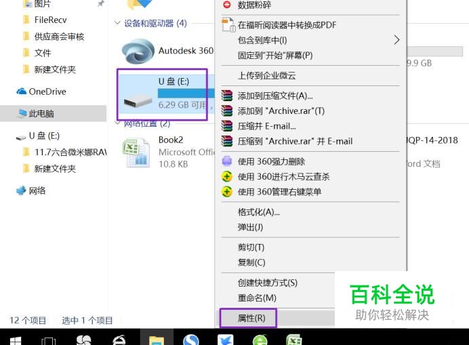Image resolution: width=469 pixels, height=345 pixels.
Task: Click the Autodesk 360 label
Action: click(186, 51)
